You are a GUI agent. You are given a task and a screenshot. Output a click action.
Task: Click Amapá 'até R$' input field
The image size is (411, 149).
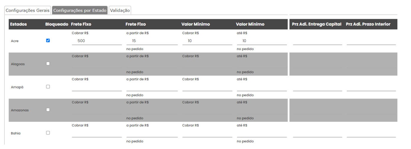[262, 87]
